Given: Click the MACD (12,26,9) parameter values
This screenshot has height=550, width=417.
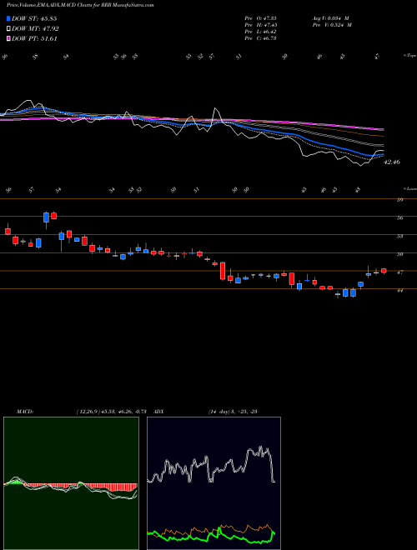Looking at the screenshot, I should point(113,412).
